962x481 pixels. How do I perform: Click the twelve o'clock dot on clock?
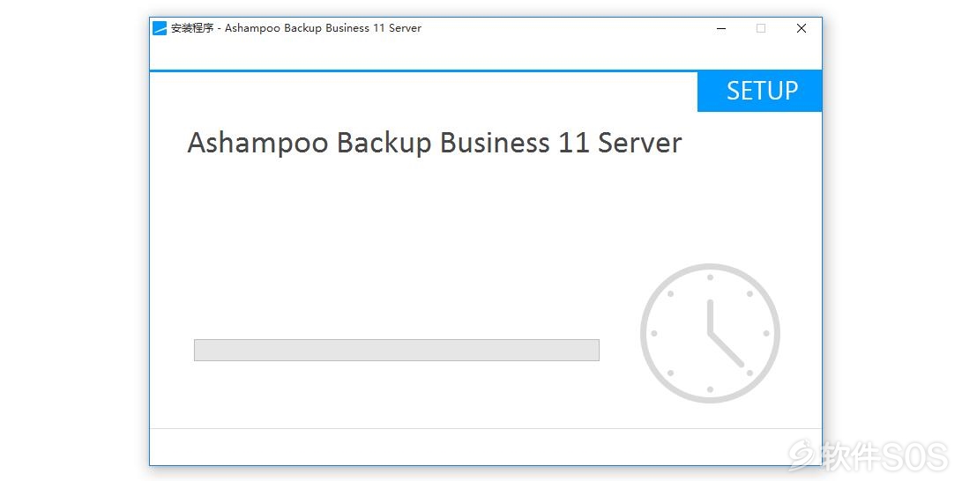(x=710, y=277)
